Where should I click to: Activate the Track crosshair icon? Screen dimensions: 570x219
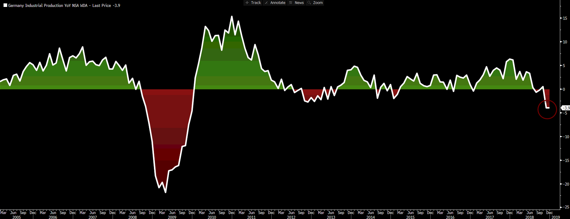pos(247,3)
